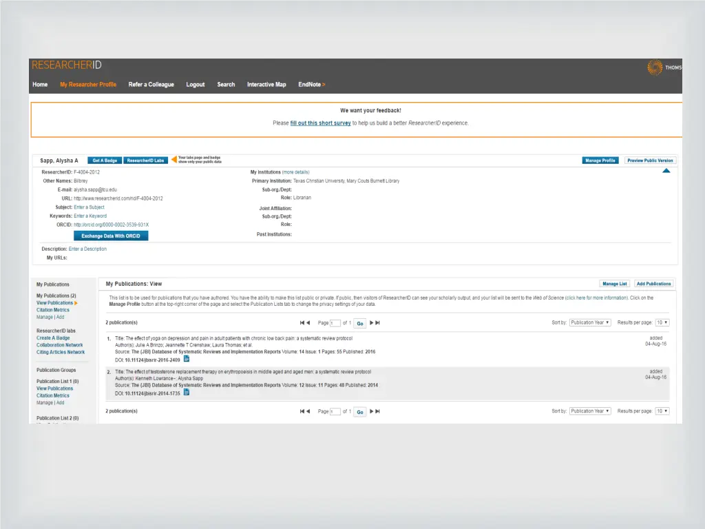Click Exchange Data With ORCID button

click(x=111, y=236)
